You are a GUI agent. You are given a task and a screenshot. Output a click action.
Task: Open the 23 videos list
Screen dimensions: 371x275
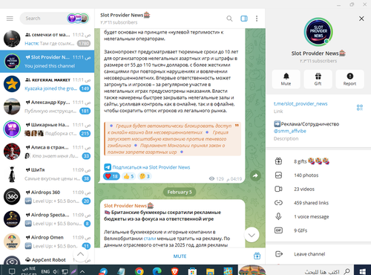(x=318, y=189)
